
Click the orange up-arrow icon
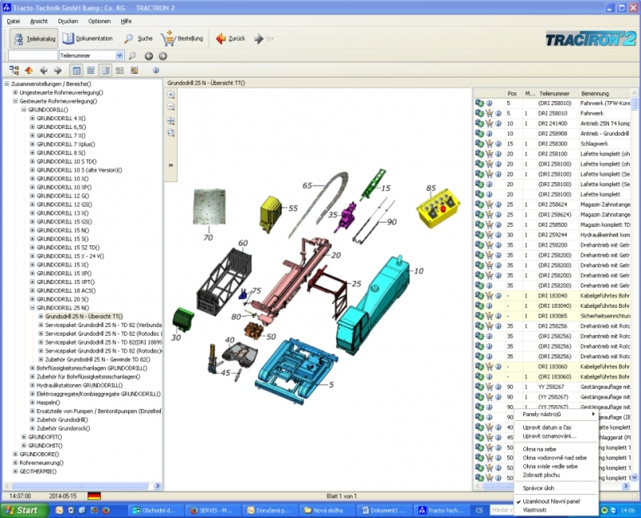click(29, 71)
